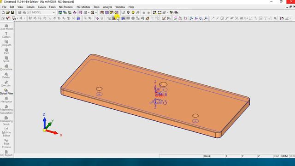Screen dimensions: 295x166
Task: Open the View menu
Action: pyautogui.click(x=20, y=7)
